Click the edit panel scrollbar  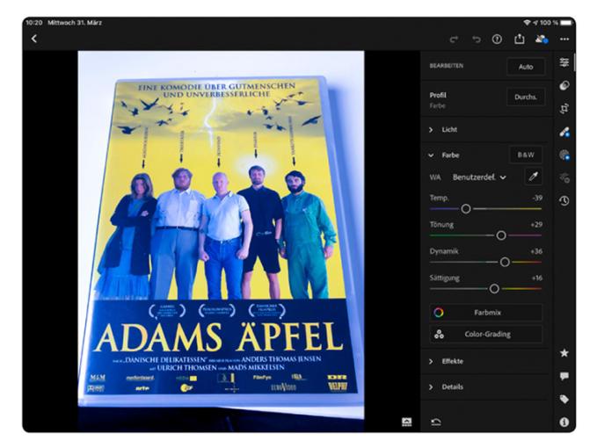pos(574,62)
